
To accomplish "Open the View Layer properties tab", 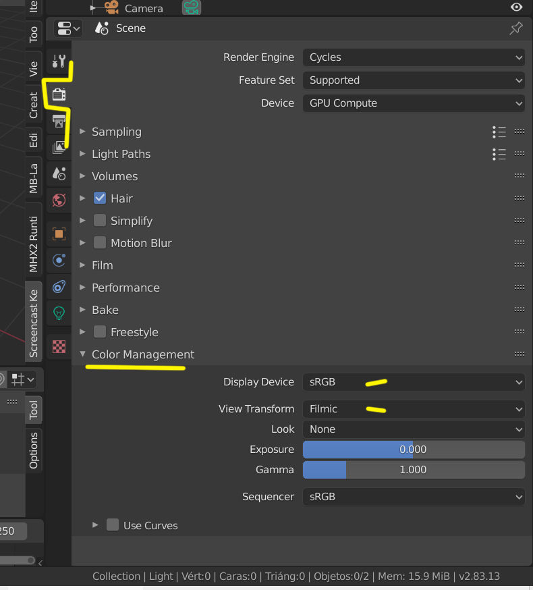I will tap(59, 146).
